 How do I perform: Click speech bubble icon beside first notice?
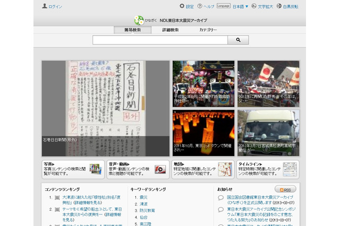pyautogui.click(x=221, y=198)
